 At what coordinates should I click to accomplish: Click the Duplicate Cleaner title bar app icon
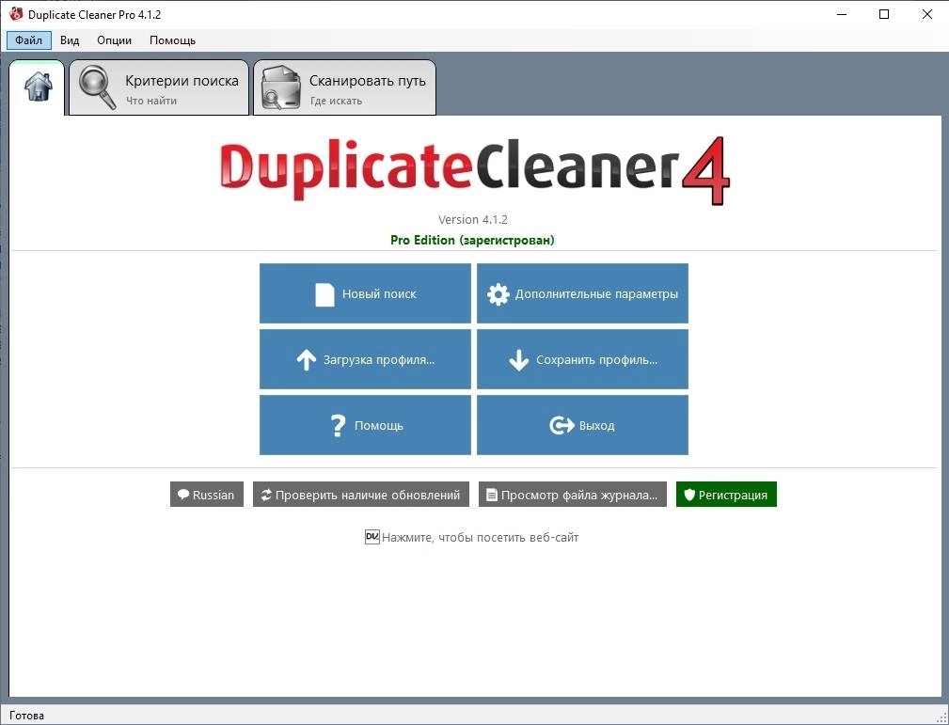tap(16, 14)
